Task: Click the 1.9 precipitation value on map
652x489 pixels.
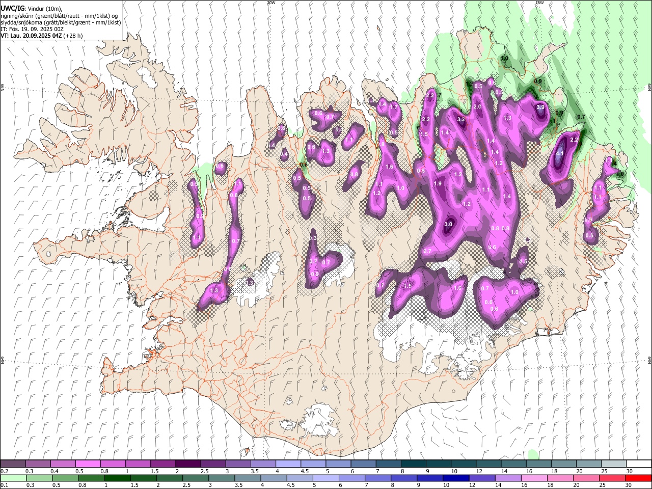Action: [438, 184]
